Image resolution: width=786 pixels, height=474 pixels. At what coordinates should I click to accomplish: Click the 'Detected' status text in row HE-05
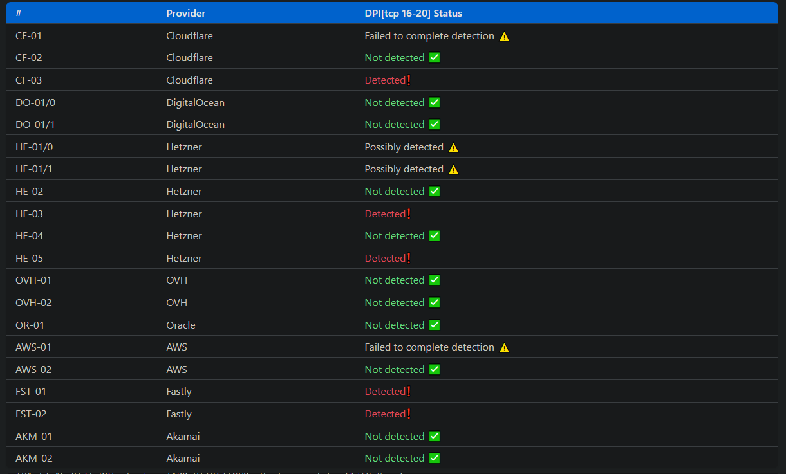tap(385, 258)
